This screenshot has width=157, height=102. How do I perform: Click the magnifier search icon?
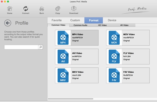[x=41, y=47]
